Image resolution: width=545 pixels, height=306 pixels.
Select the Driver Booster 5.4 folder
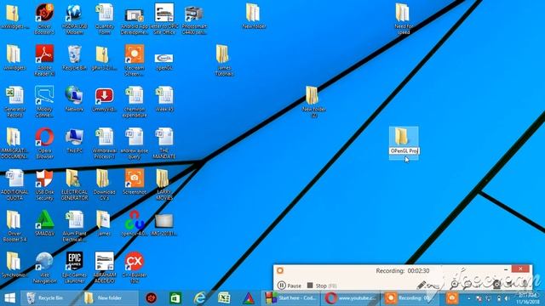point(14,226)
